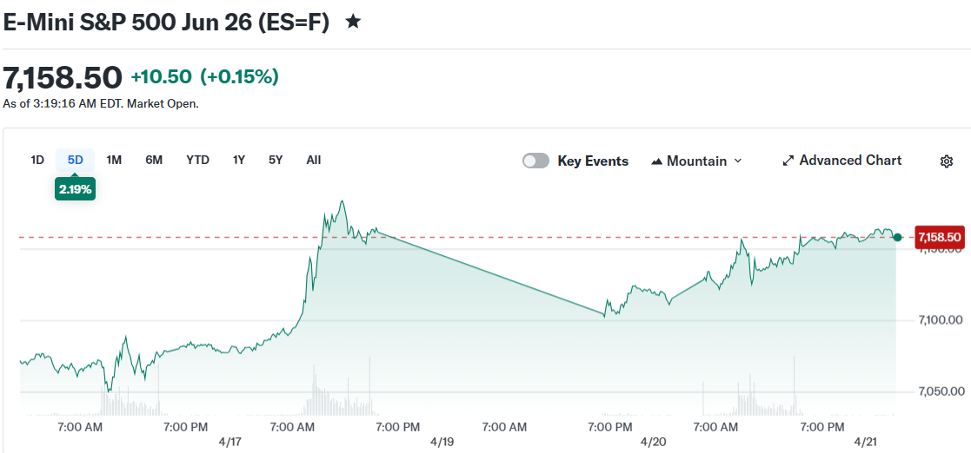Click the 4/20 date axis label
The height and width of the screenshot is (453, 971).
[x=654, y=443]
